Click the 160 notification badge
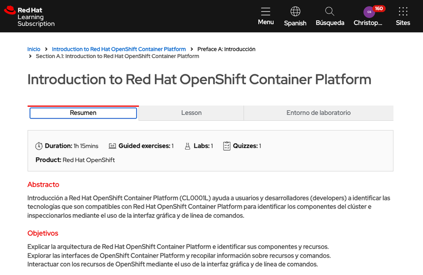Image resolution: width=423 pixels, height=275 pixels. coord(379,8)
